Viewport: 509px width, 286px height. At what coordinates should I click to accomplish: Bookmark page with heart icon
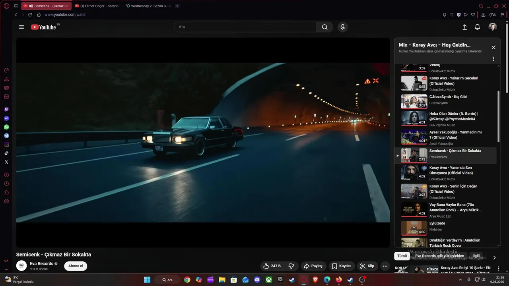coord(473,15)
